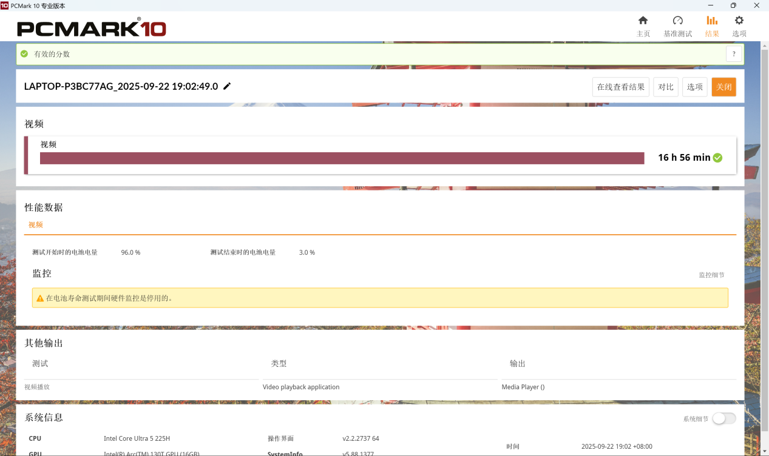Click the pencil icon to rename result
Screen dimensions: 769x456
227,86
